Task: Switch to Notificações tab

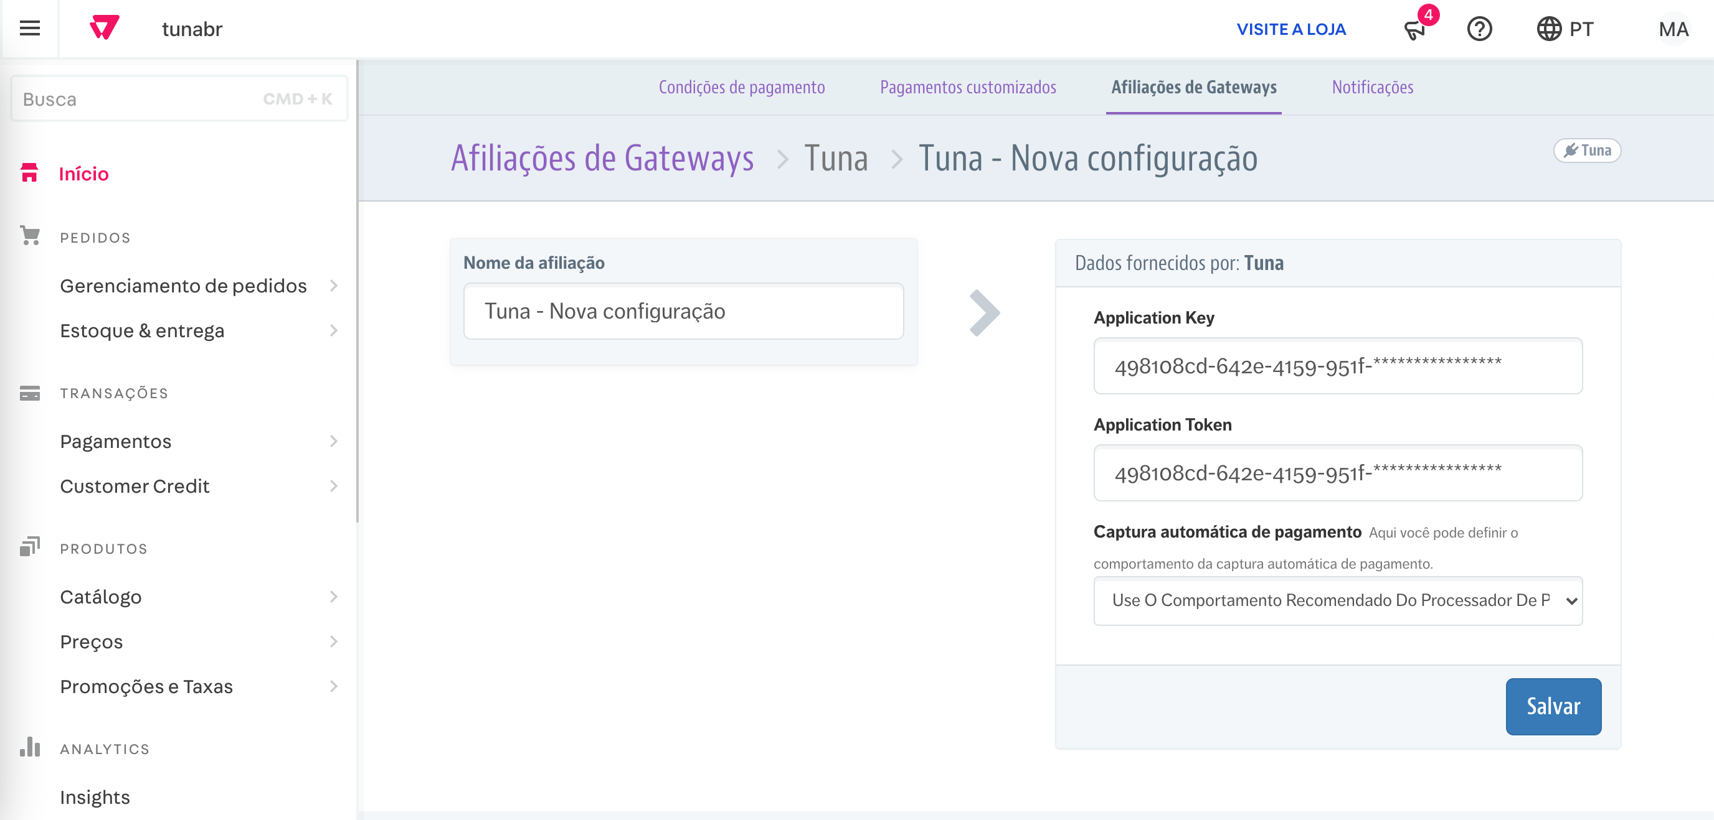Action: pos(1372,87)
